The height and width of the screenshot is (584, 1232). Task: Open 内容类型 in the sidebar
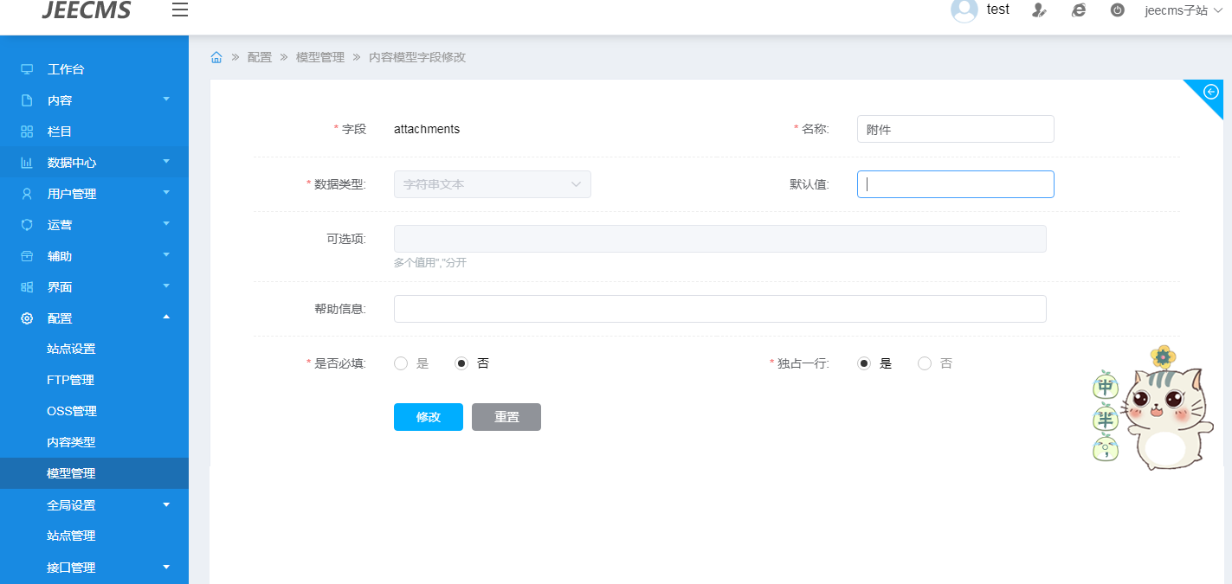pyautogui.click(x=71, y=442)
